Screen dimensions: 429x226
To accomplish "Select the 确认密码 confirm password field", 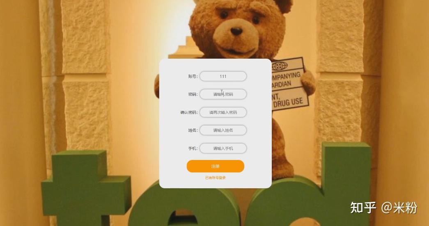I will tap(223, 112).
